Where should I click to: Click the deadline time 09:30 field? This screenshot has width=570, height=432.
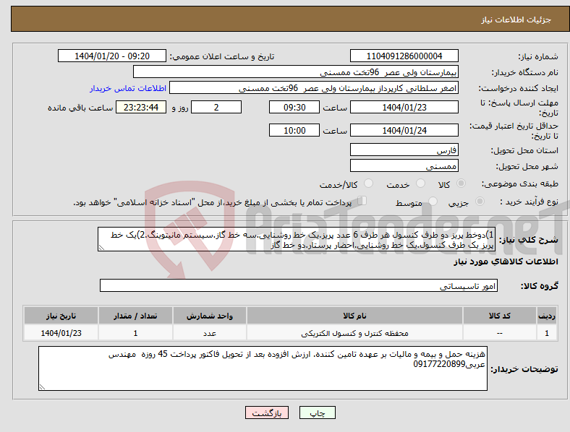(x=294, y=107)
